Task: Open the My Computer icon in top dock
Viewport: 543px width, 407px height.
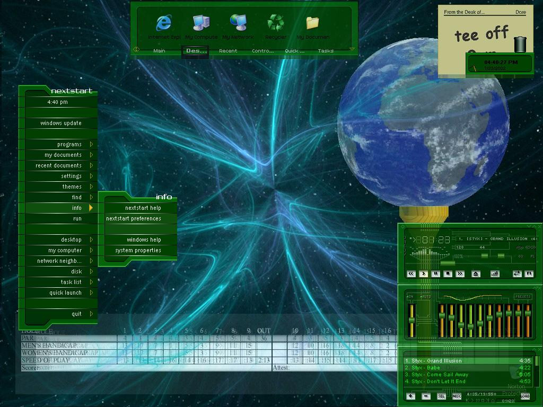Action: [x=201, y=23]
